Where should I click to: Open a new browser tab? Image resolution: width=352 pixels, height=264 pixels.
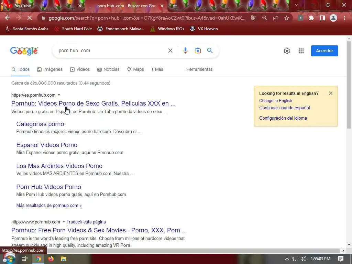(x=175, y=6)
